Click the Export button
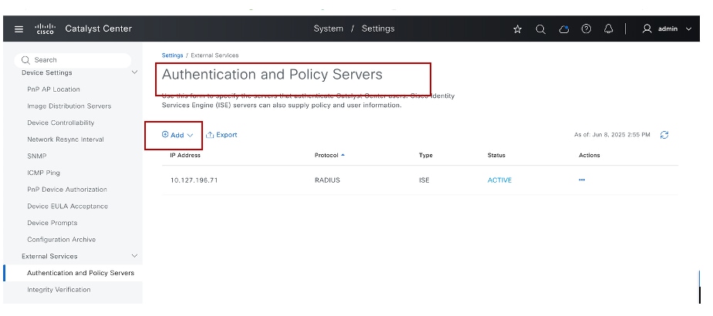This screenshot has width=713, height=316. (221, 135)
